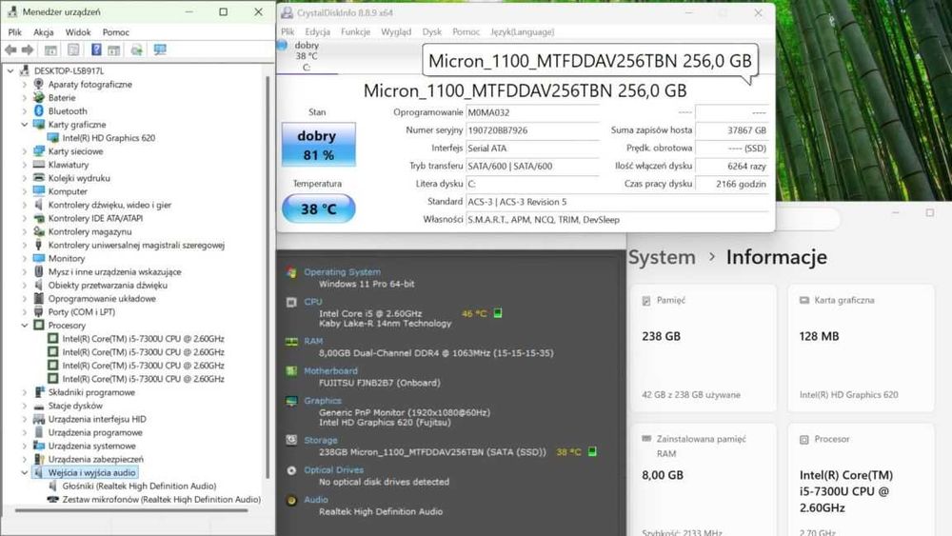Click the CPU chip icon in Speccy summary
This screenshot has height=536, width=952.
pos(291,302)
